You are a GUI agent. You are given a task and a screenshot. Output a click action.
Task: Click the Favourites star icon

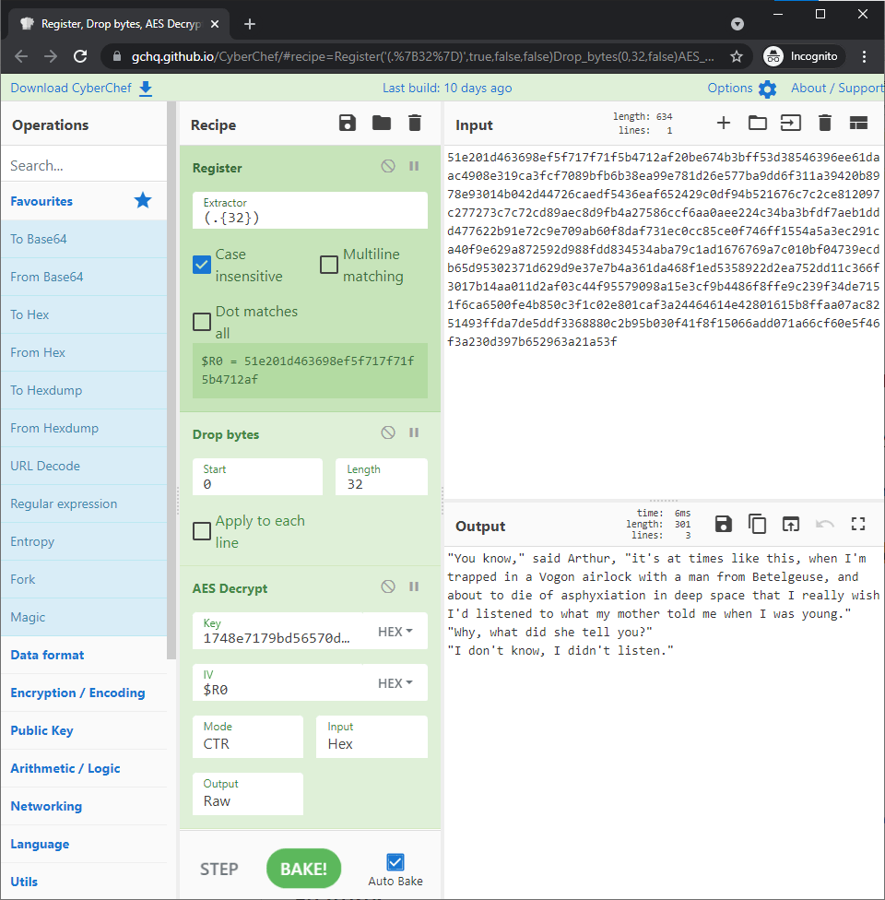(141, 200)
